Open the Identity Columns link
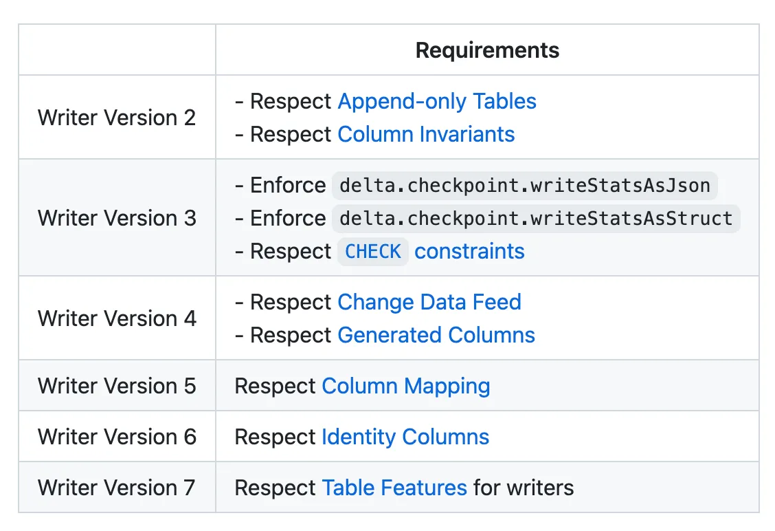 (405, 437)
